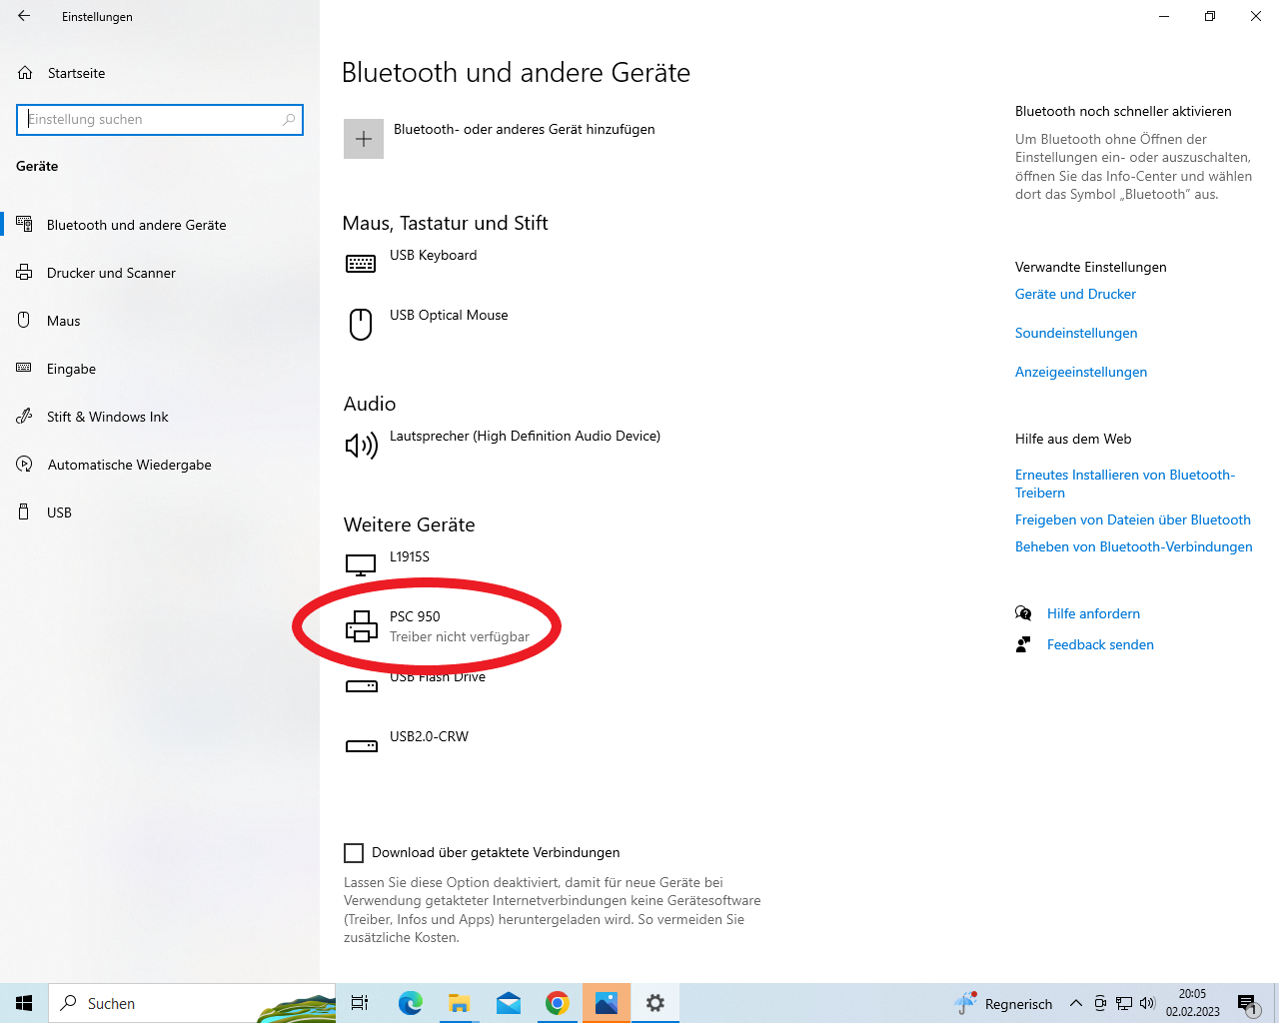Select USB Optical Mouse entry text
The image size is (1279, 1023).
tap(449, 315)
